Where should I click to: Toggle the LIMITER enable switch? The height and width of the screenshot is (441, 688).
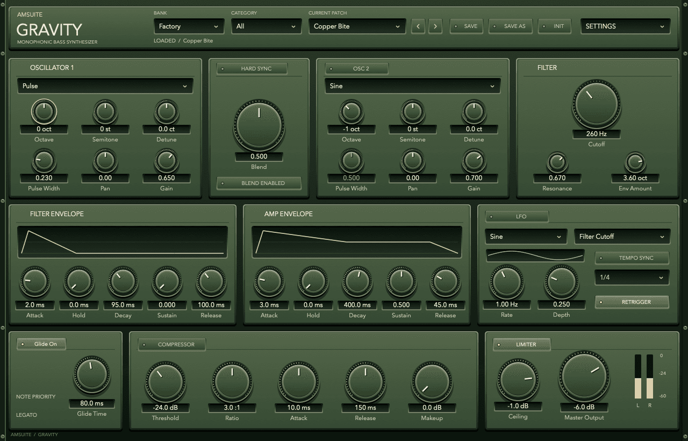coord(522,344)
